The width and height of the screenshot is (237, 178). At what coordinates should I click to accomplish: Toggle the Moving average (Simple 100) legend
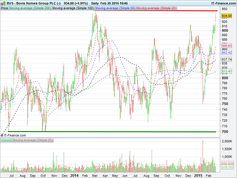tap(73, 8)
